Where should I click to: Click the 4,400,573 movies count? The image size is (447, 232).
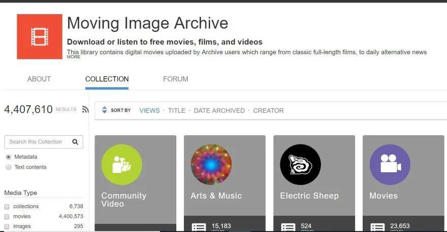[71, 216]
